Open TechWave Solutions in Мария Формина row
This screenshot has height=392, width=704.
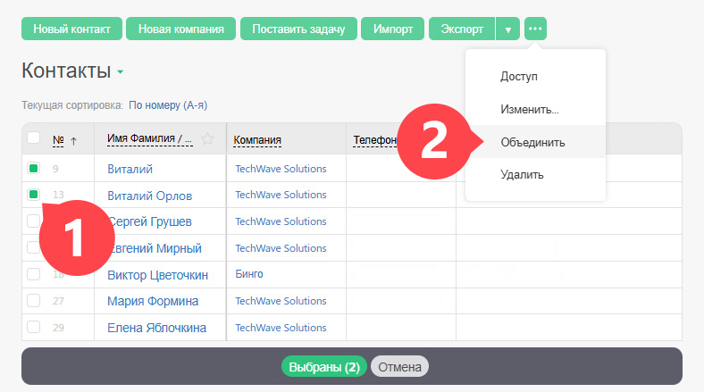pos(281,301)
